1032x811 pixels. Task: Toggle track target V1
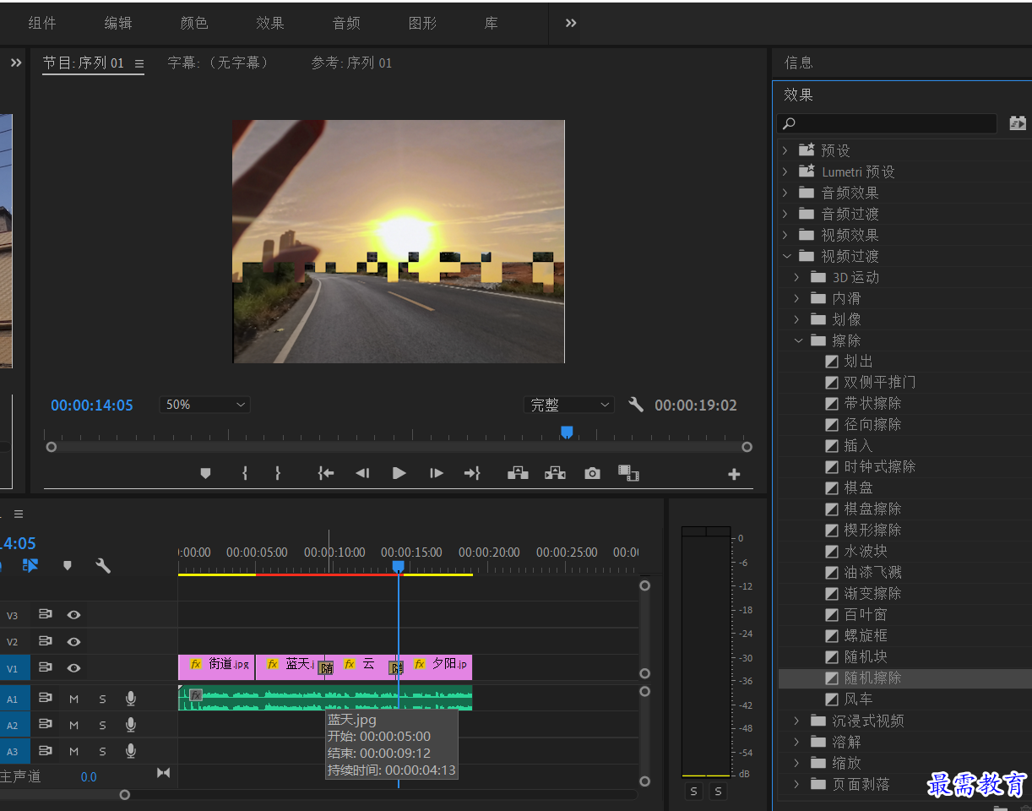click(13, 668)
